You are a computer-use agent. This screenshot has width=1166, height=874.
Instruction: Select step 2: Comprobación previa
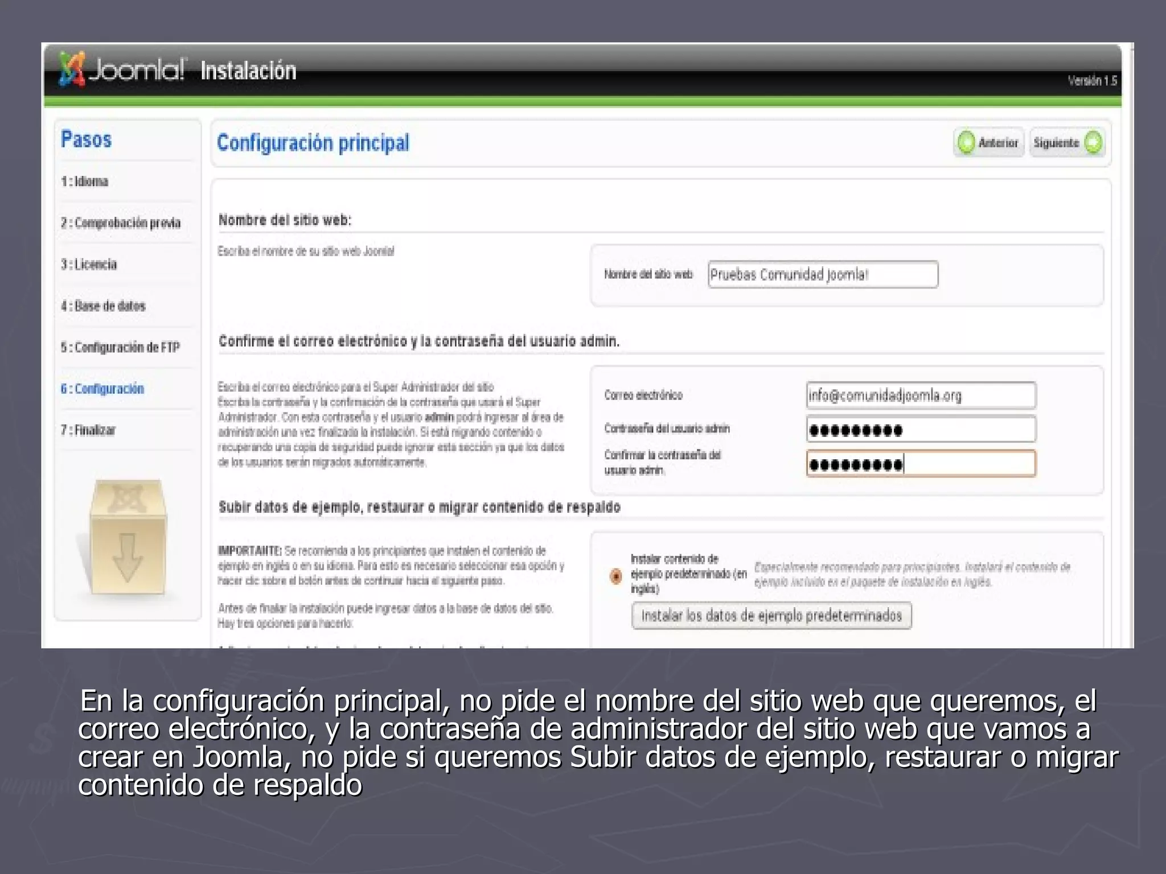click(121, 222)
